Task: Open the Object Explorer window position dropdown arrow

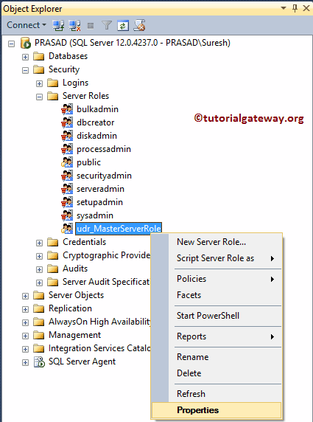Action: point(284,8)
